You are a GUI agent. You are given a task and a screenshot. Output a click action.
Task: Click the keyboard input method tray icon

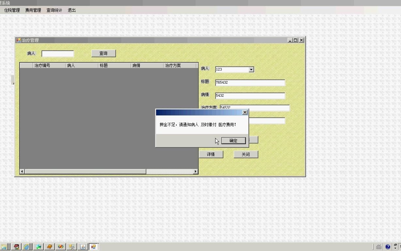tap(379, 247)
